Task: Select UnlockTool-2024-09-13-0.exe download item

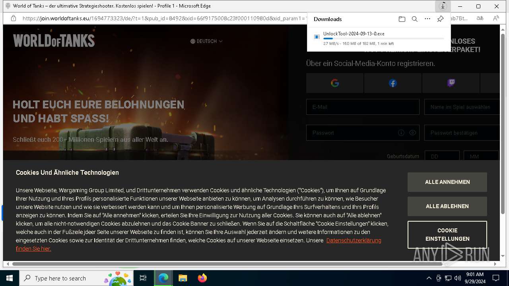Action: point(379,39)
